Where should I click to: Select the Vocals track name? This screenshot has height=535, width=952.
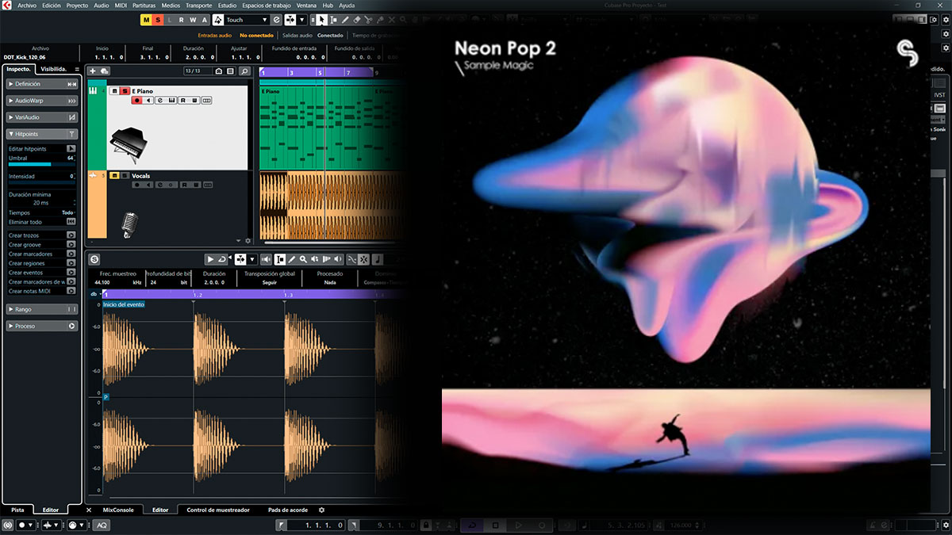tap(141, 175)
